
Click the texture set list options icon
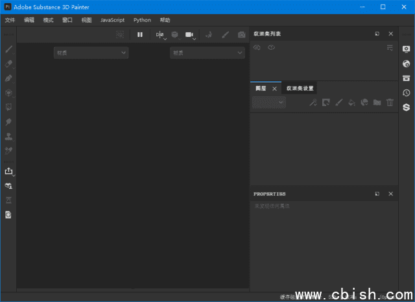pyautogui.click(x=390, y=48)
